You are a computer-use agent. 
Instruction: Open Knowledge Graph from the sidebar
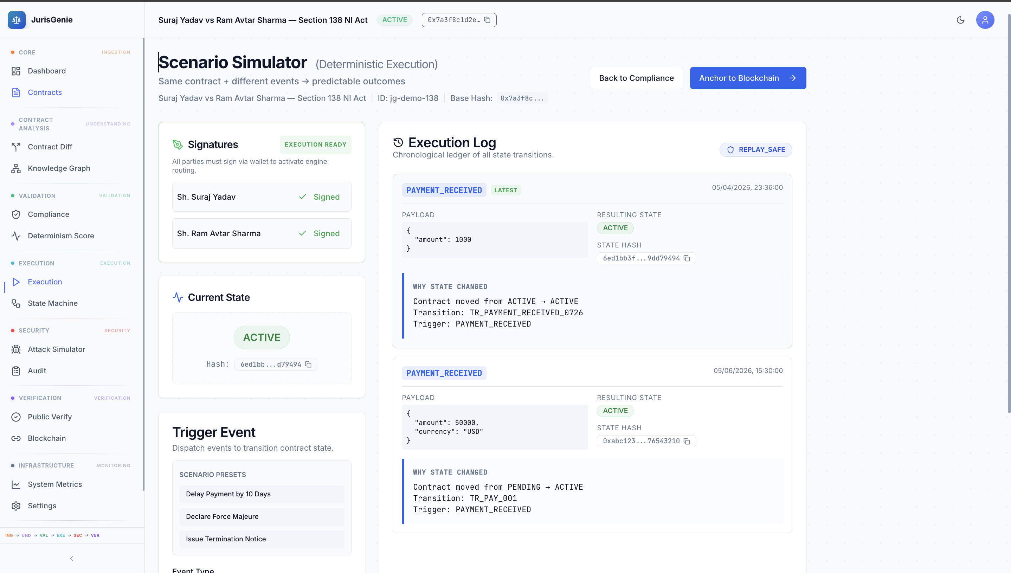coord(59,168)
